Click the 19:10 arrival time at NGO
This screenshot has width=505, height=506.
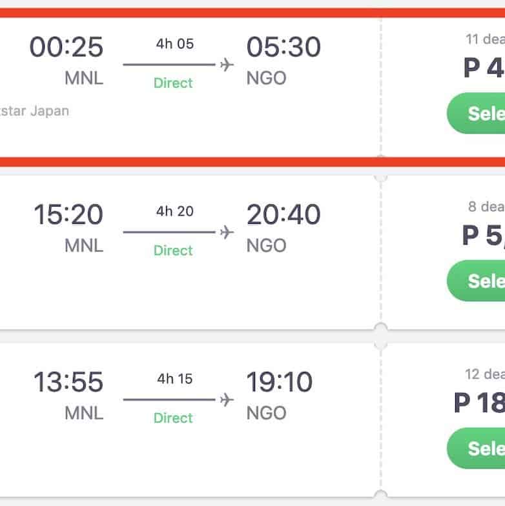click(x=280, y=382)
